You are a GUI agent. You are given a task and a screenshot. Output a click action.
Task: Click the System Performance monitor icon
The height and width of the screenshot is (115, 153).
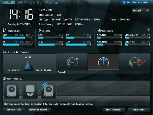[x=4, y=51]
